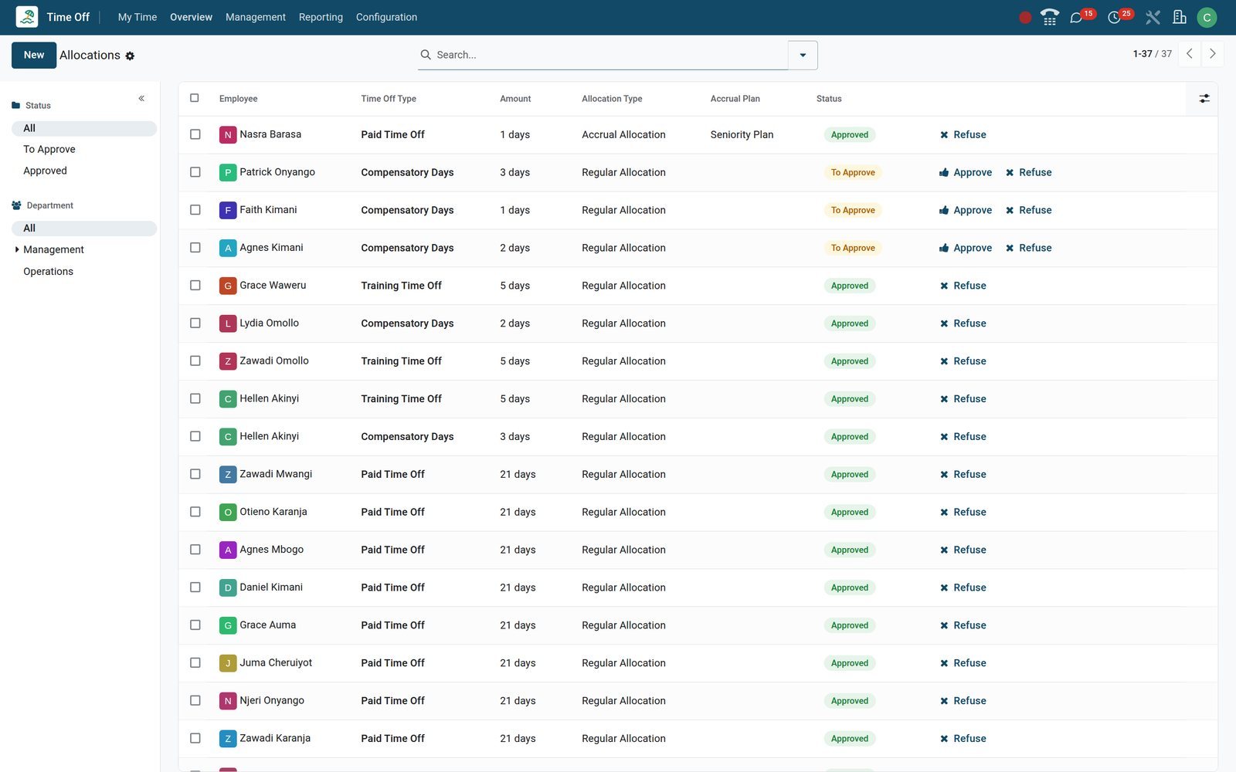
Task: Filter department by Operations
Action: (48, 272)
